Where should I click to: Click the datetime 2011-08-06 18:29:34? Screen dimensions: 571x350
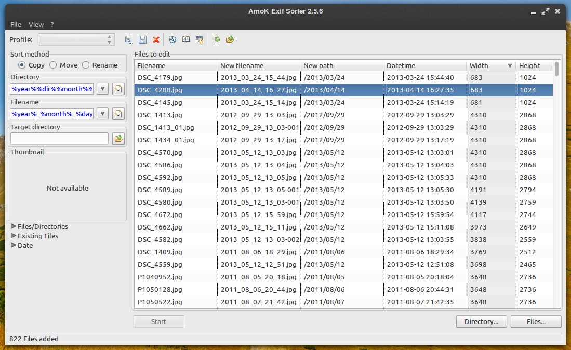[x=420, y=252]
